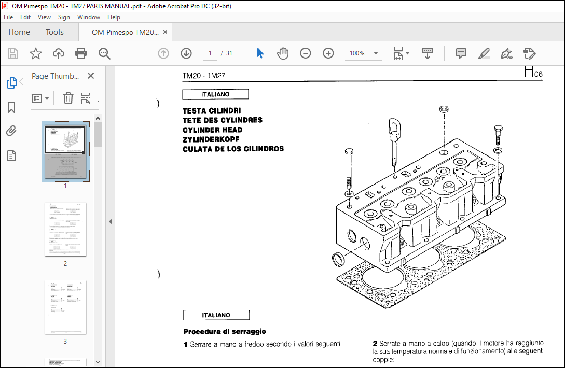Select page 3 thumbnail

click(65, 307)
